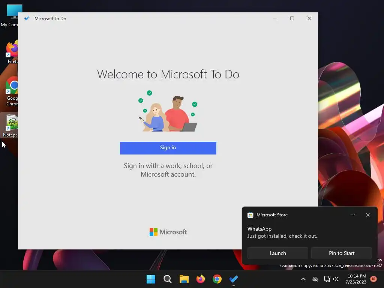This screenshot has width=384, height=288.
Task: Click the To Do checkmark logo in title bar
Action: click(27, 18)
